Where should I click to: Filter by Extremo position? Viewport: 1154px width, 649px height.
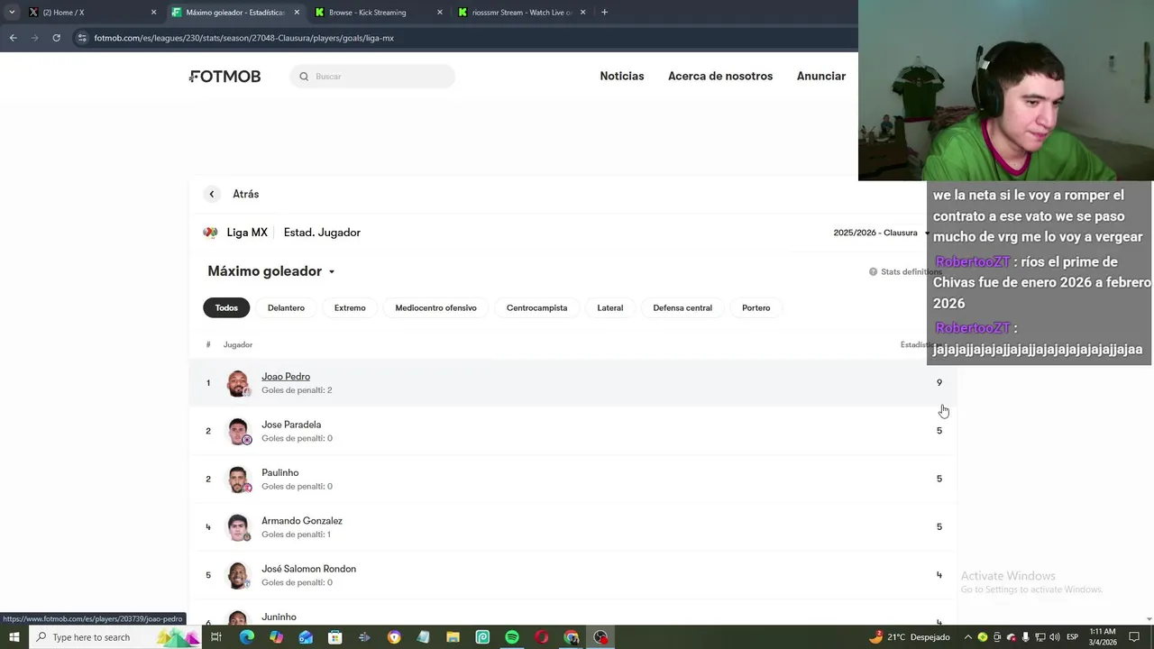click(350, 307)
